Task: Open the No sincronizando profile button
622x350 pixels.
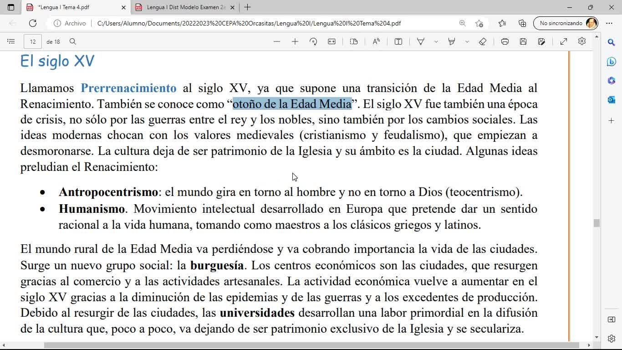Action: point(566,23)
